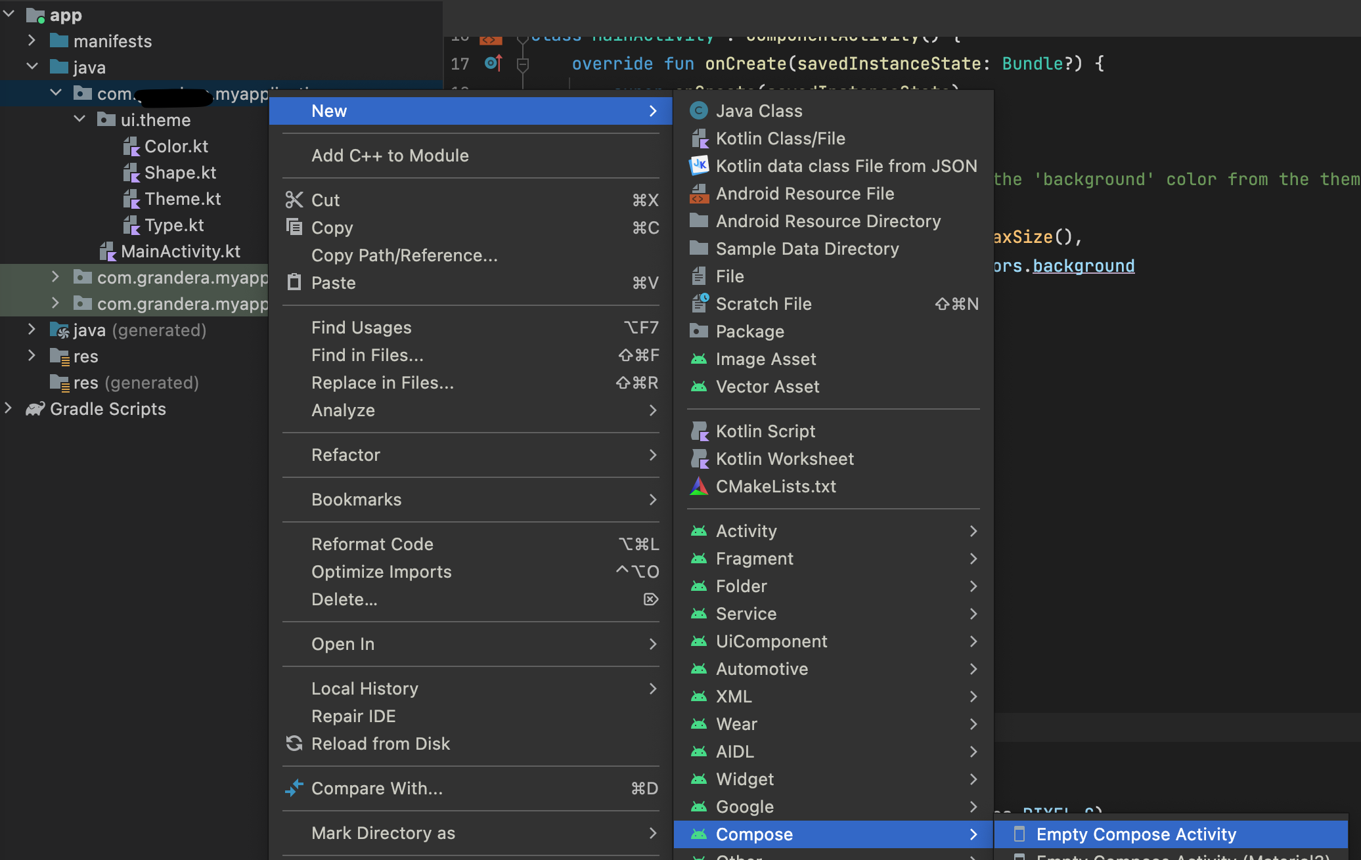Click the Reload from Disk icon
The height and width of the screenshot is (860, 1361).
click(294, 744)
